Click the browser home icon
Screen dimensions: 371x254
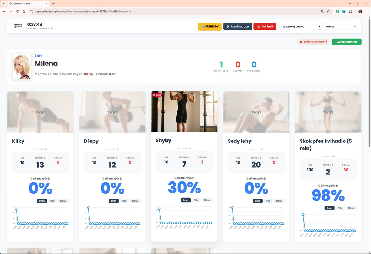coord(24,12)
